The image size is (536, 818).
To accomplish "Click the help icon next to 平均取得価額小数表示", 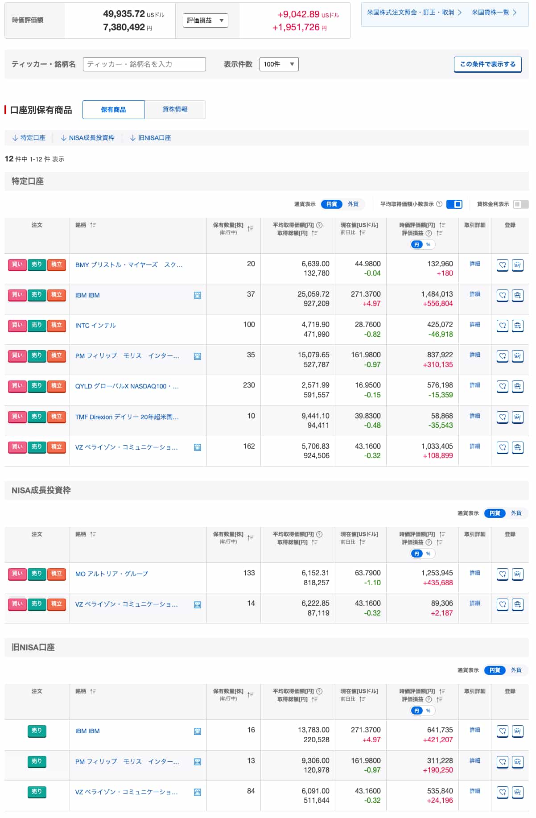I will pos(439,204).
